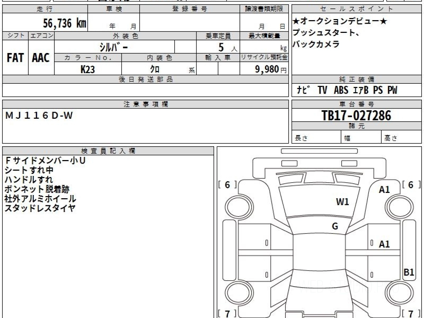This screenshot has width=424, height=318.
Task: Select chassis number TB17-027286
Action: [357, 115]
